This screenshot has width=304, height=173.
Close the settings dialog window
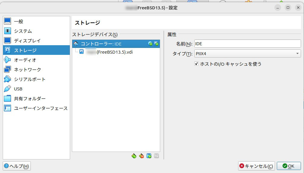pos(298,8)
